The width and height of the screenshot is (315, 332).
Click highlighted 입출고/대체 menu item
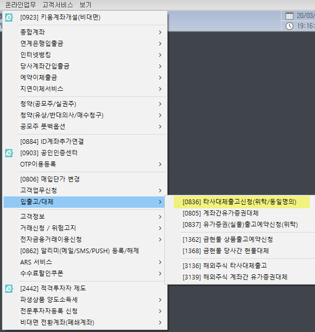84,202
